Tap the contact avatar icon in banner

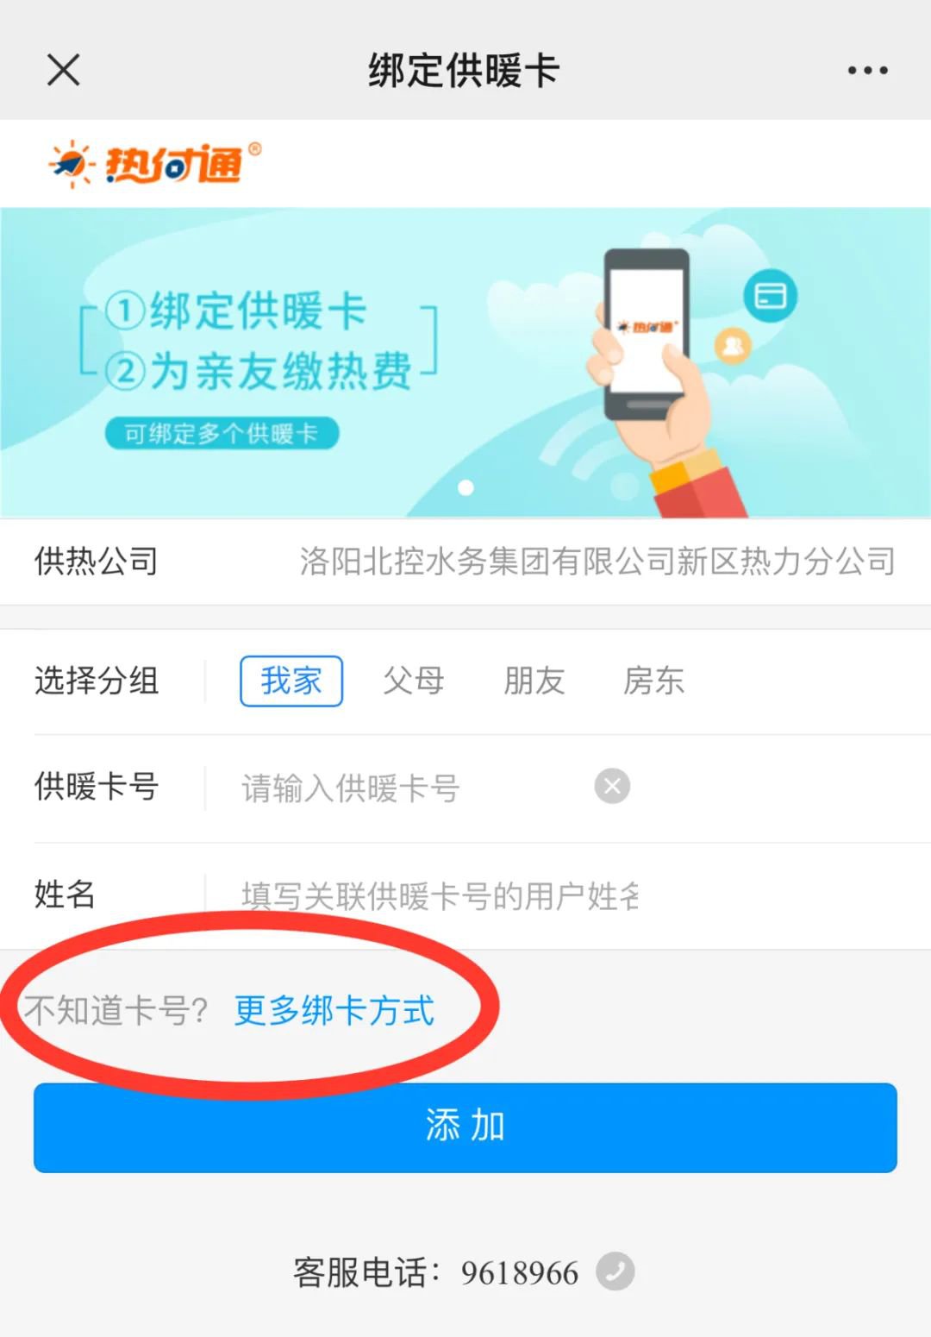(x=733, y=346)
